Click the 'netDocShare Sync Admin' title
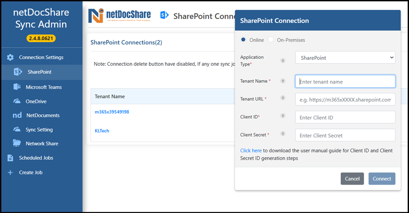409x213 pixels. point(41,18)
